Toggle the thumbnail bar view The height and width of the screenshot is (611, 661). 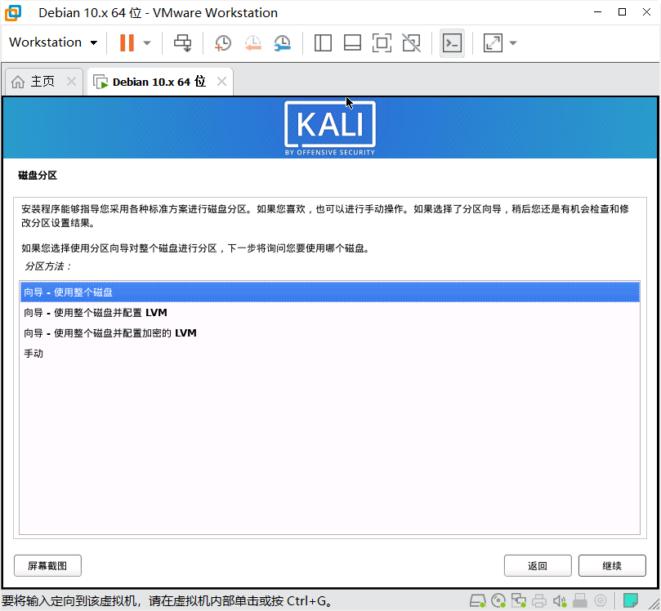point(352,43)
